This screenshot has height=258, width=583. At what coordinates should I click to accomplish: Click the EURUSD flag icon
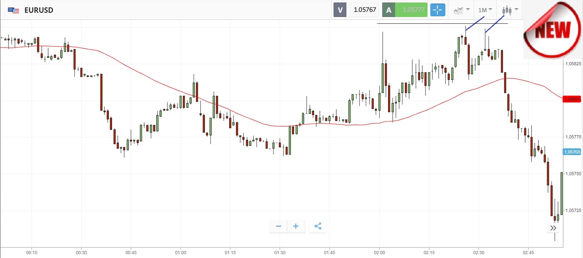(x=14, y=10)
